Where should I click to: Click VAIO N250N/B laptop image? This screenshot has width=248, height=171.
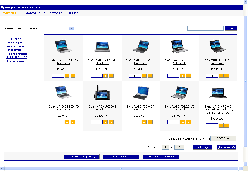pyautogui.click(x=64, y=46)
